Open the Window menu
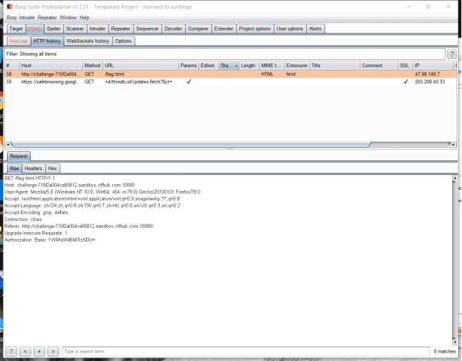 point(67,17)
